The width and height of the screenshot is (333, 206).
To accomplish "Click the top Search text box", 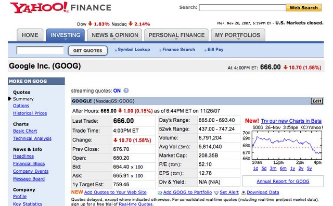I will [242, 8].
